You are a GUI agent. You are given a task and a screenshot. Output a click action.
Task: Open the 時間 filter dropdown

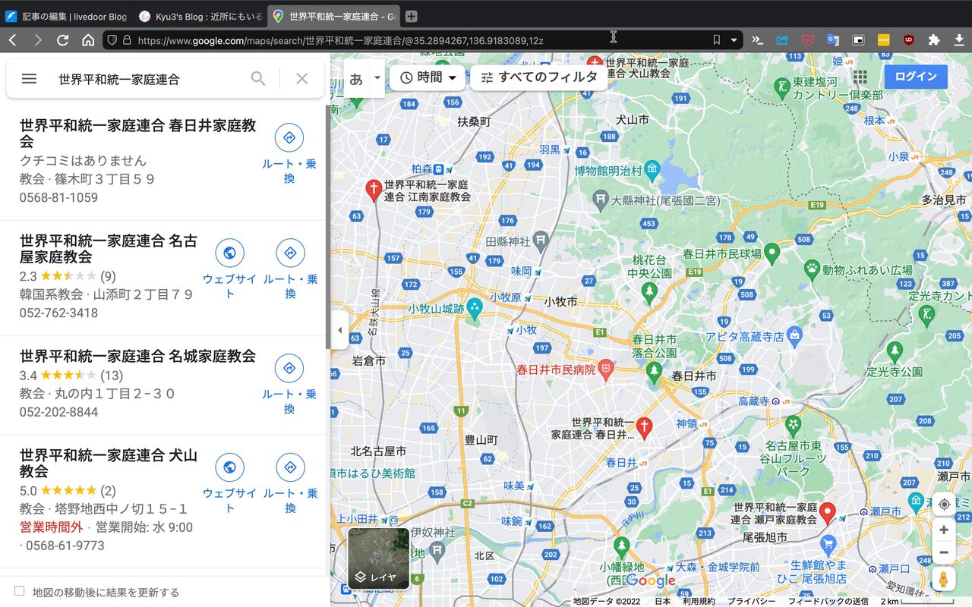click(x=428, y=77)
